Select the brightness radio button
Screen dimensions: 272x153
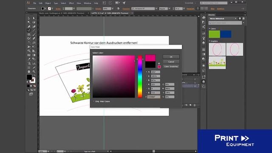[146, 80]
